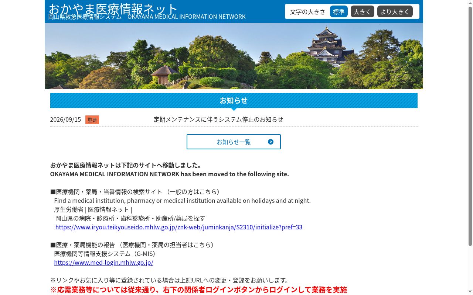Click the お知らせ section header
Viewport: 473px width, 295px height.
pyautogui.click(x=234, y=100)
